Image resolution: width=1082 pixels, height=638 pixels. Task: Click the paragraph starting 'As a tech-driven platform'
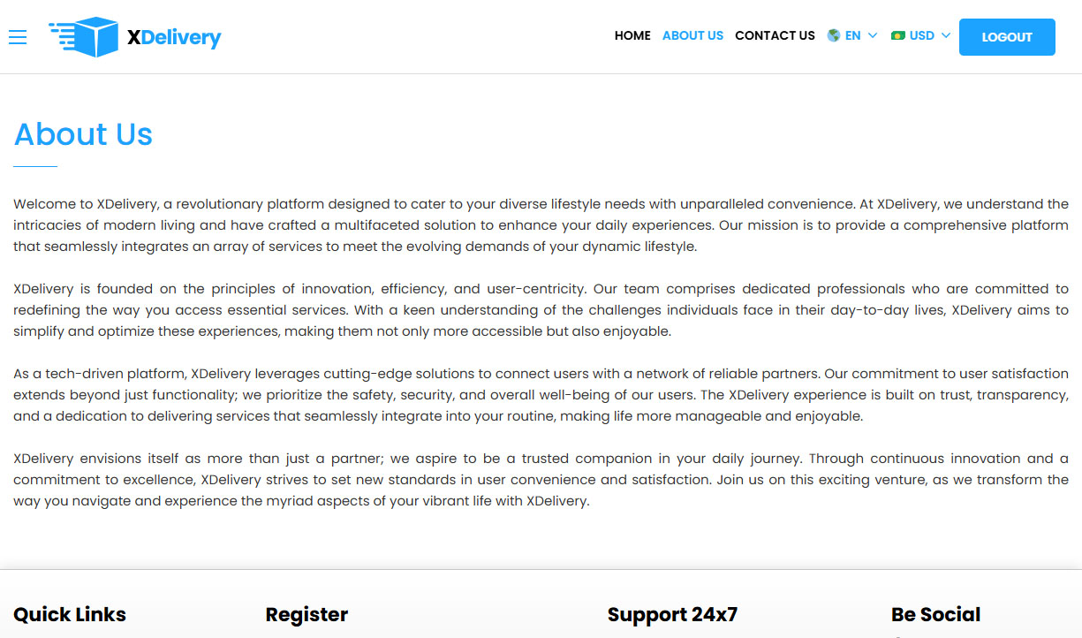tap(541, 395)
